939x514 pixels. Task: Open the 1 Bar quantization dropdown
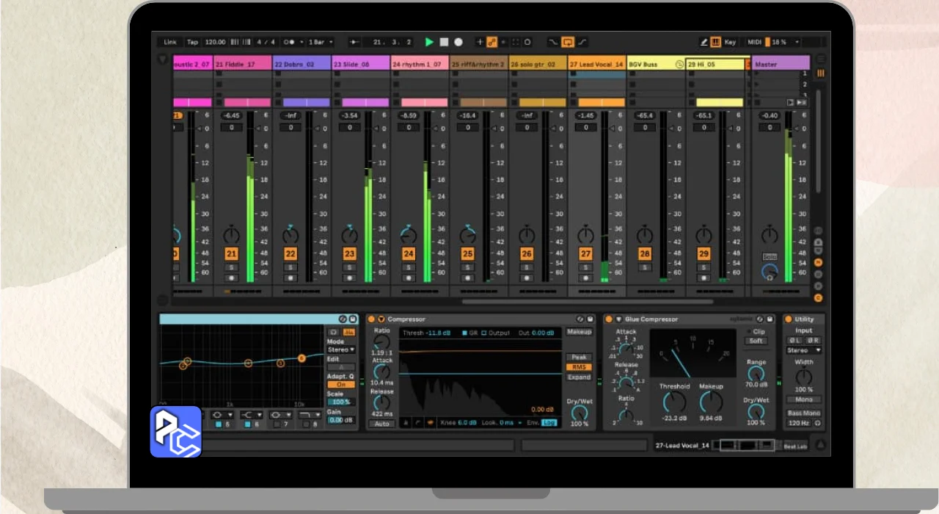click(x=320, y=43)
